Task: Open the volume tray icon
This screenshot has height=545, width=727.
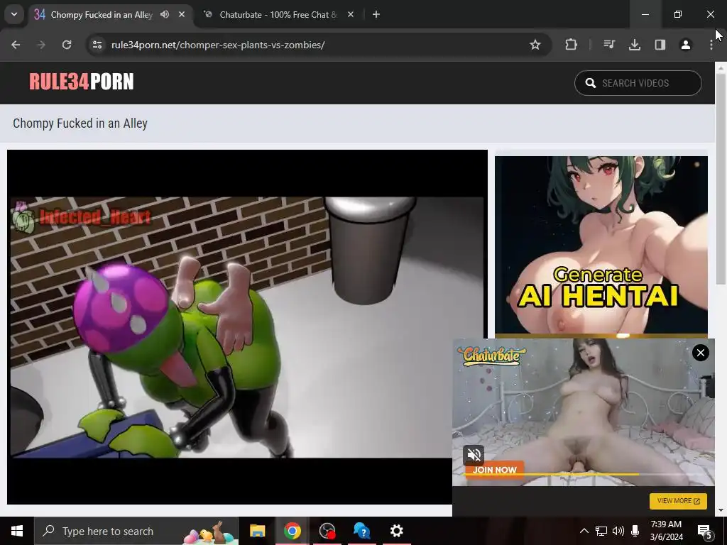Action: [618, 531]
